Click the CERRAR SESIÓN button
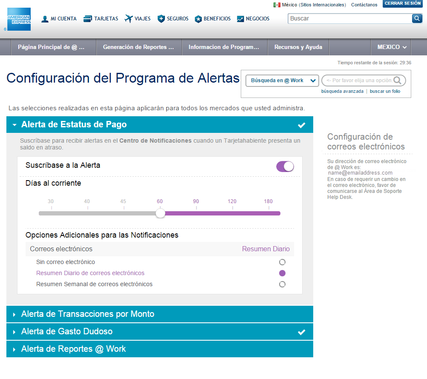 coord(402,3)
